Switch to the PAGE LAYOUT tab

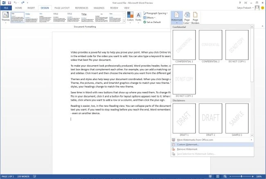[62, 8]
